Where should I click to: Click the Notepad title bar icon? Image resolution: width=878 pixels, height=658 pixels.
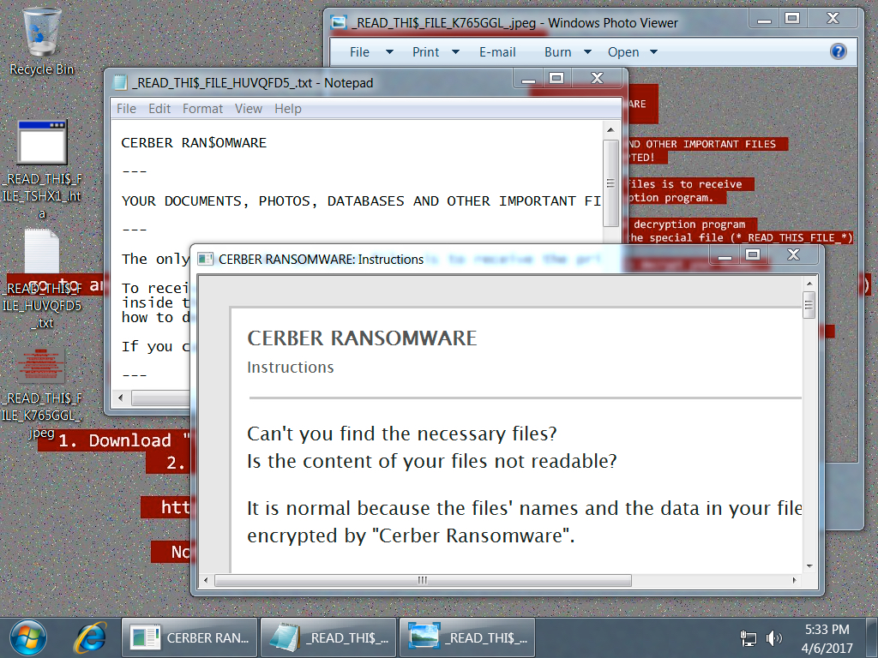120,83
